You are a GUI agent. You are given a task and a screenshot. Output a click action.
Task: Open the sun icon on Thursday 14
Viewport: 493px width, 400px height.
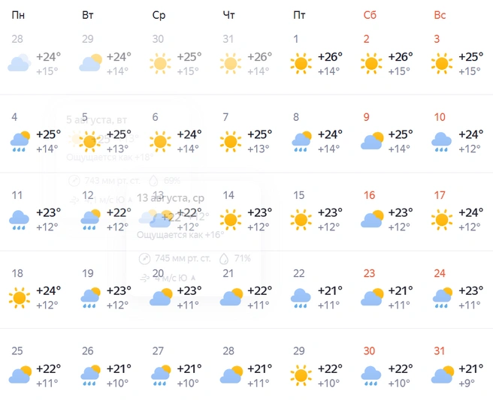231,219
